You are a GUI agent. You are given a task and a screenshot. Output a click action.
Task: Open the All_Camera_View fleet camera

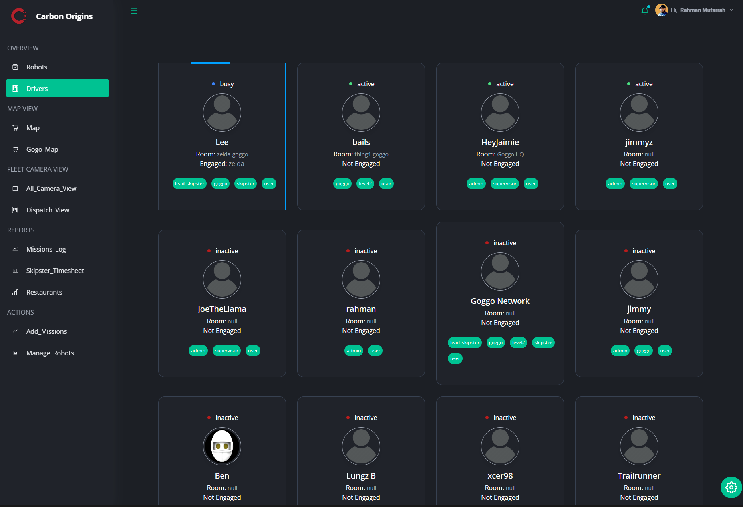[x=51, y=188]
